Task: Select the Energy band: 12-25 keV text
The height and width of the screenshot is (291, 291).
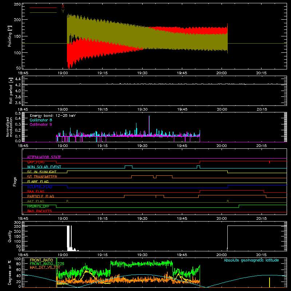Action: pos(53,116)
